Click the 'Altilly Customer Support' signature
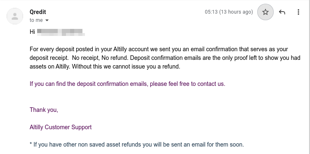 pyautogui.click(x=61, y=127)
